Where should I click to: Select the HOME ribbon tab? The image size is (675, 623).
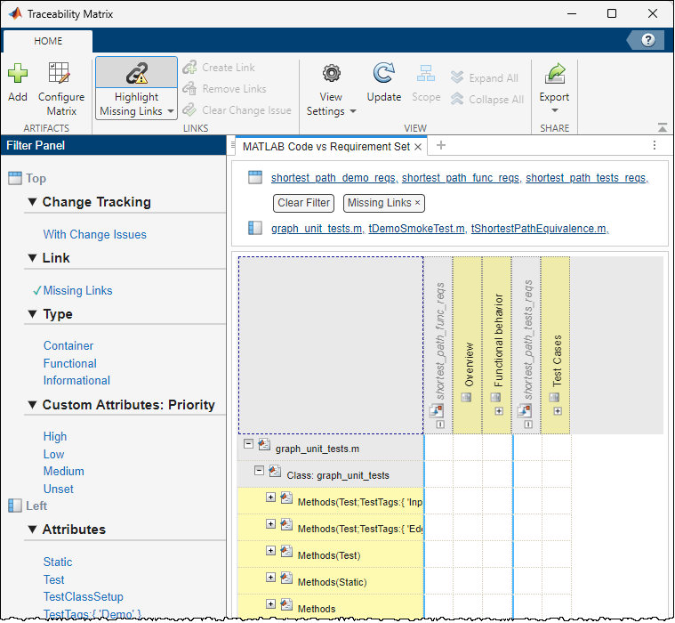(x=48, y=41)
